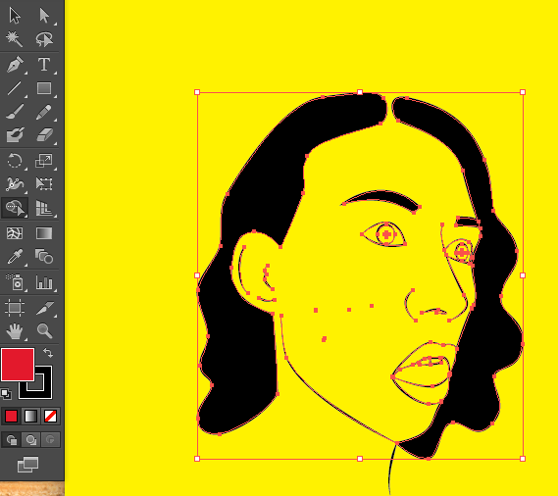Select the Artboard tool
The height and width of the screenshot is (496, 558).
15,308
